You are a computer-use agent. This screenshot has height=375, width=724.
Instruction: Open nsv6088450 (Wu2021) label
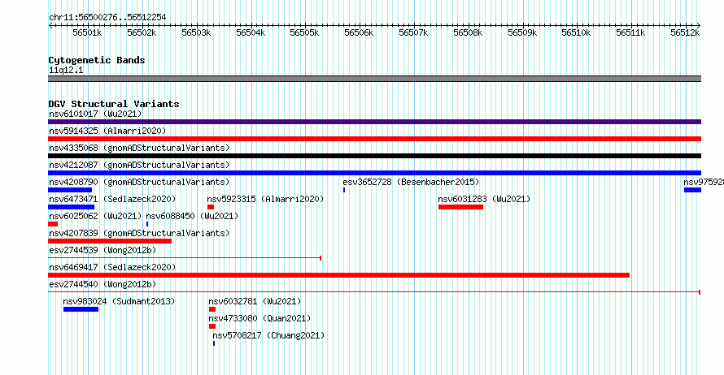tap(192, 216)
